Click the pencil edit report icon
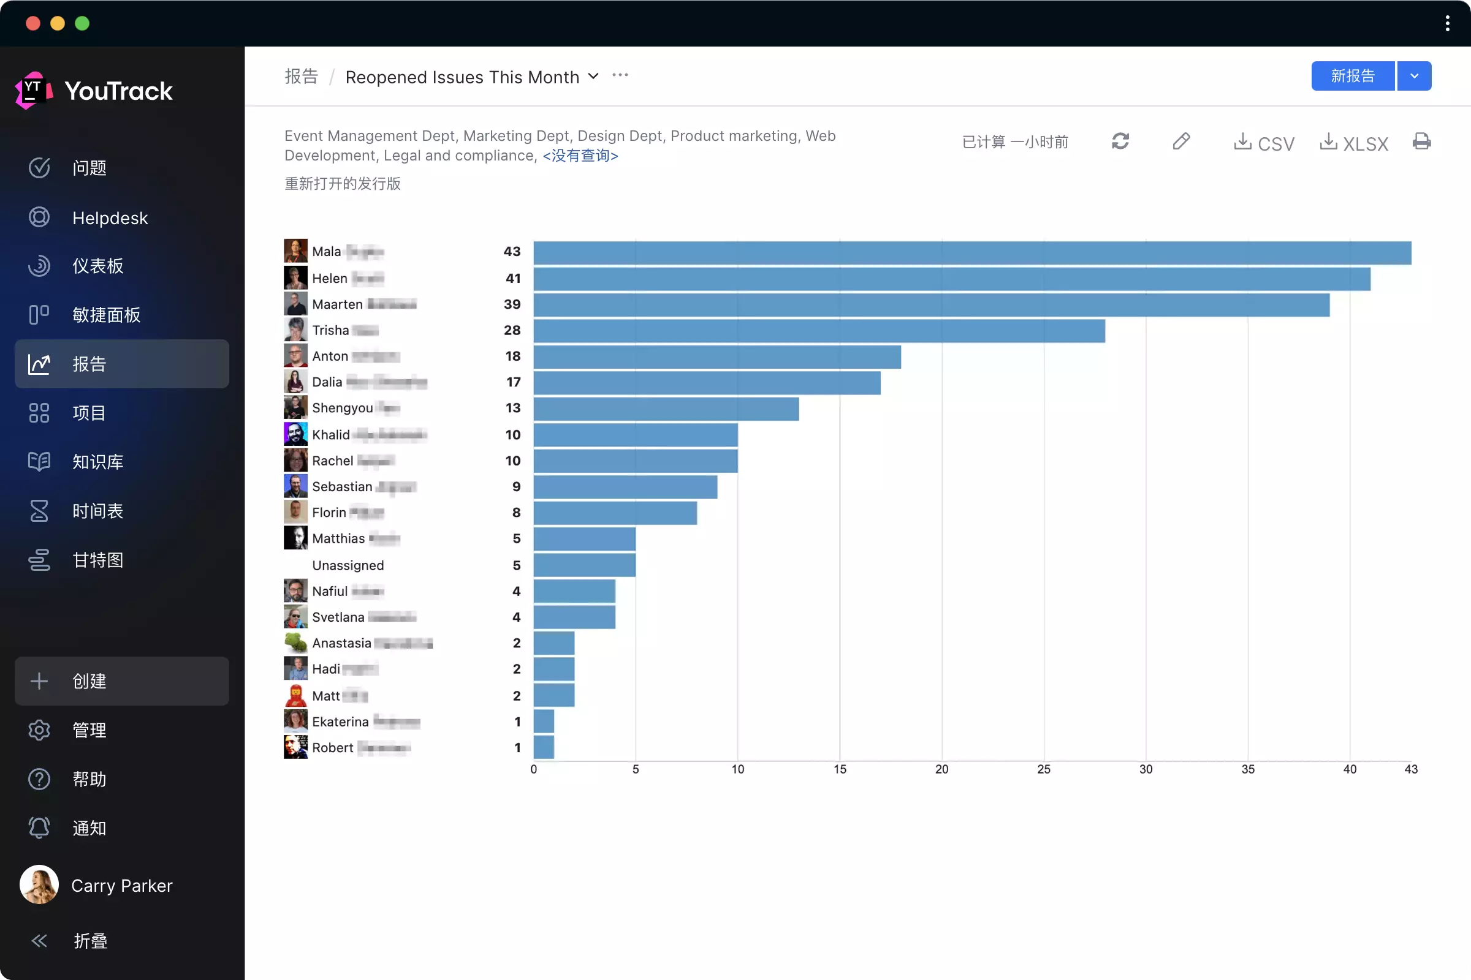The width and height of the screenshot is (1471, 980). [1181, 141]
